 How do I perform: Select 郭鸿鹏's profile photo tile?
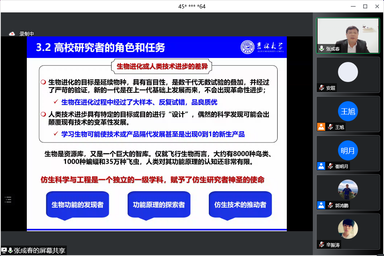[x=348, y=190]
